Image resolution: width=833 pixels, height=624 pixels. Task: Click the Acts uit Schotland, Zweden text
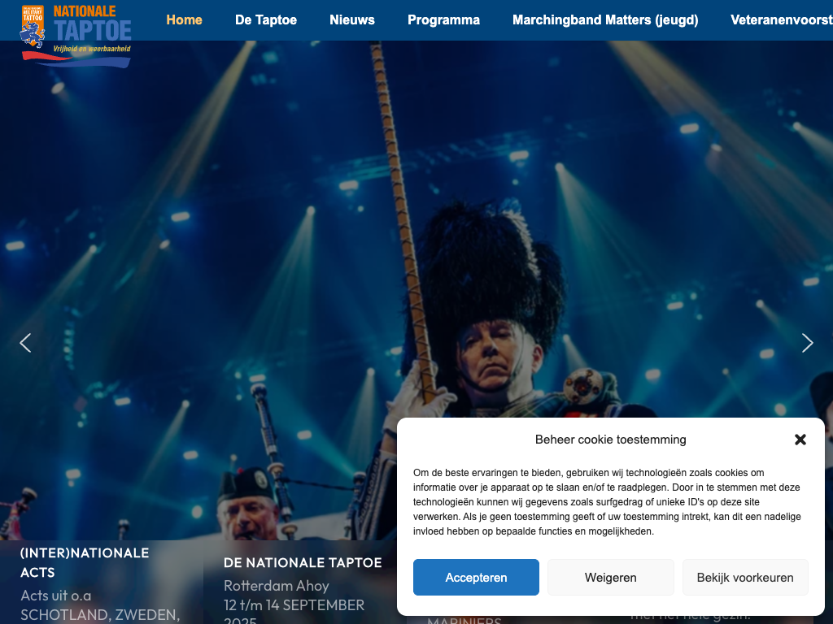click(100, 604)
